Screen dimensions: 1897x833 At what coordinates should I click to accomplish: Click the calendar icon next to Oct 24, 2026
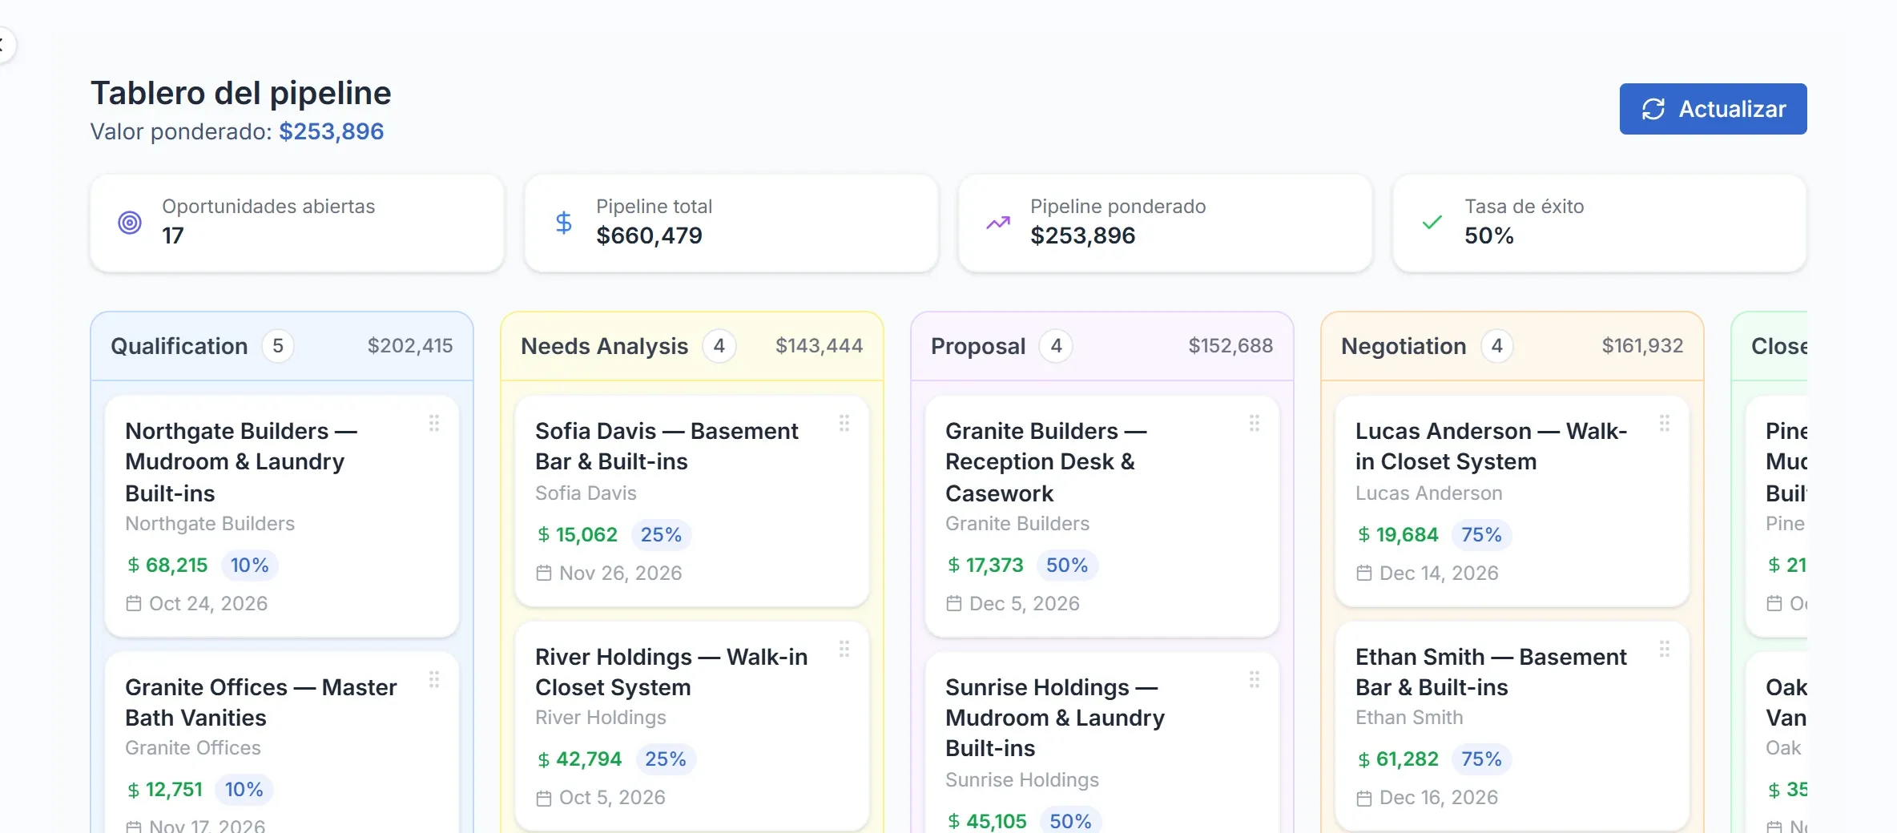click(134, 603)
